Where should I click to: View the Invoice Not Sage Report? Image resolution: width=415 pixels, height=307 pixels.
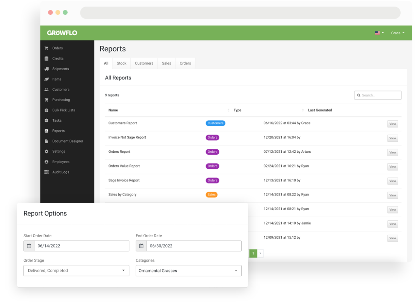(x=392, y=138)
